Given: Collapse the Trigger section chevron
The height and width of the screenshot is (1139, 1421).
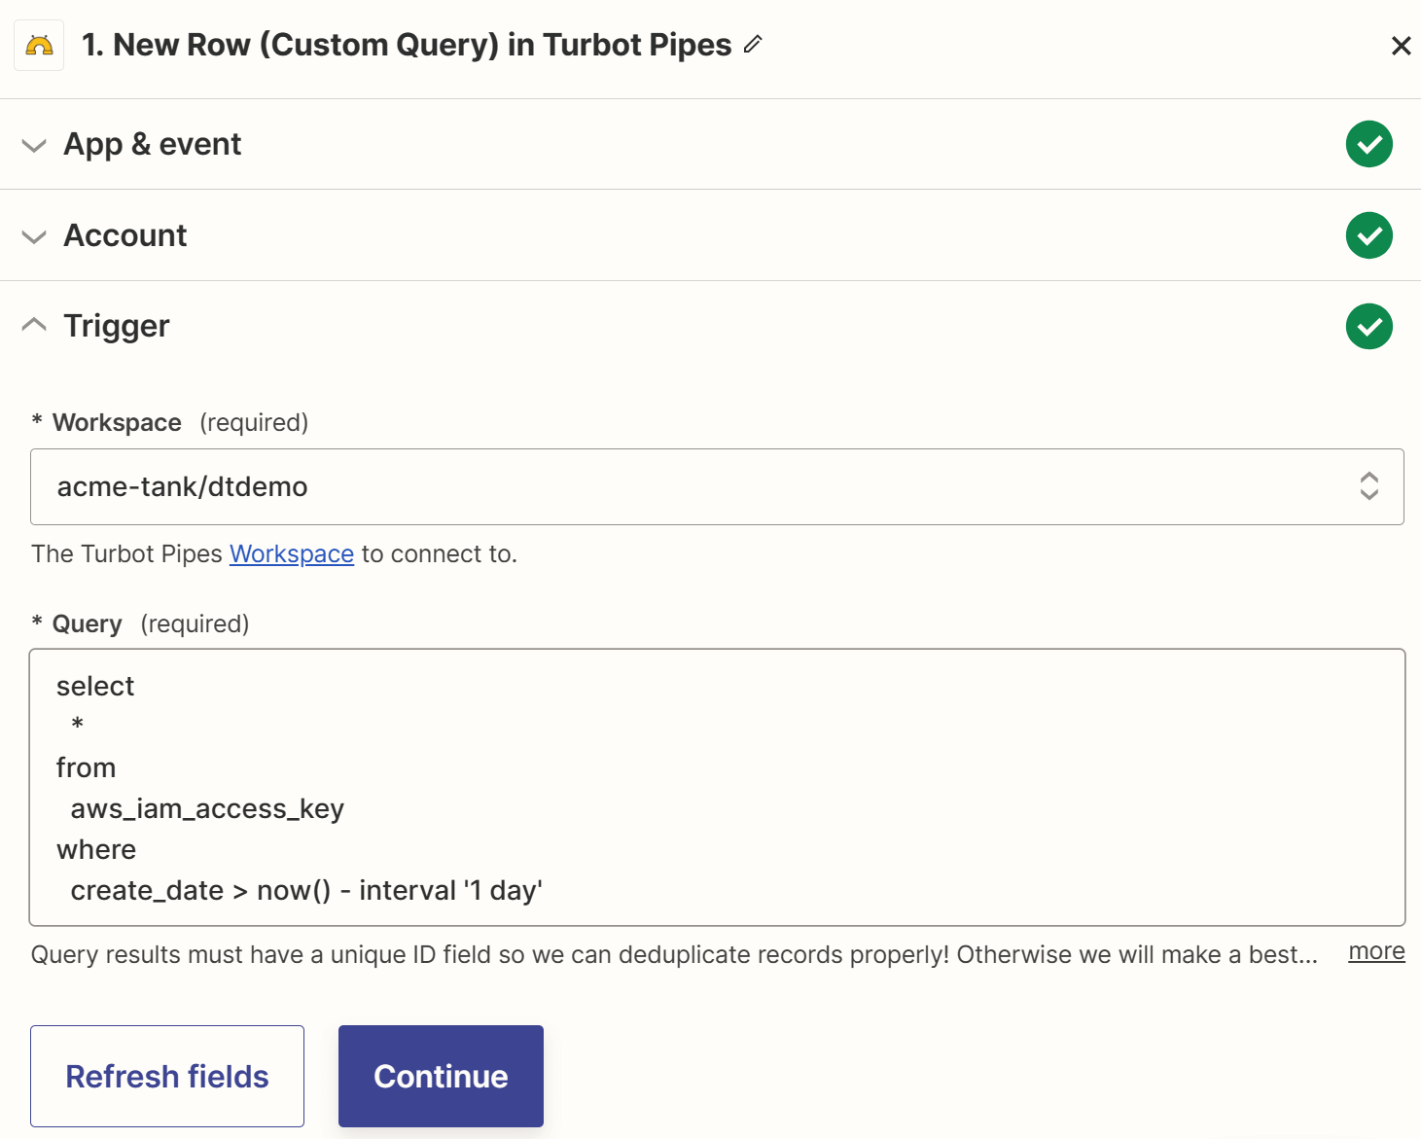Looking at the screenshot, I should point(34,324).
